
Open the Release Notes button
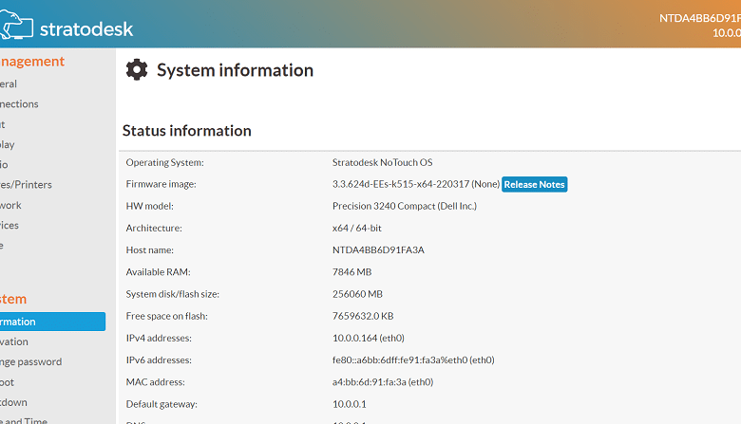tap(534, 184)
